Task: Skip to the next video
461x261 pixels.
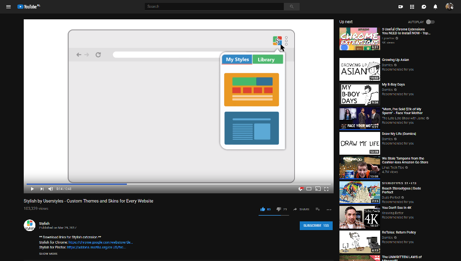Action: tap(42, 189)
